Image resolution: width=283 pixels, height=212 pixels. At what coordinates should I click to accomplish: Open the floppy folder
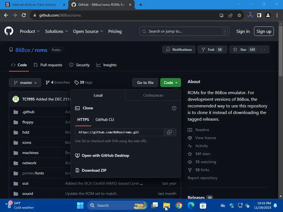click(x=28, y=122)
